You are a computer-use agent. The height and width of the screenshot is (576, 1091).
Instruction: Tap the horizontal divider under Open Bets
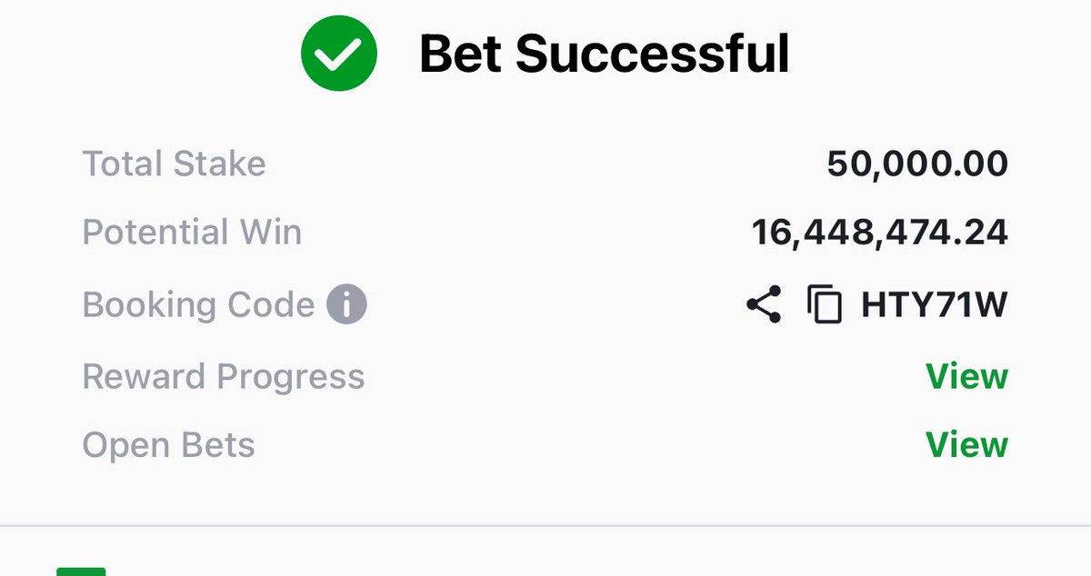click(x=545, y=525)
